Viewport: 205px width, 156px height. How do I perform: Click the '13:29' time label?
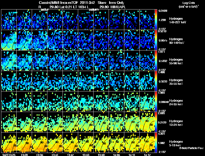pyautogui.click(x=24, y=155)
